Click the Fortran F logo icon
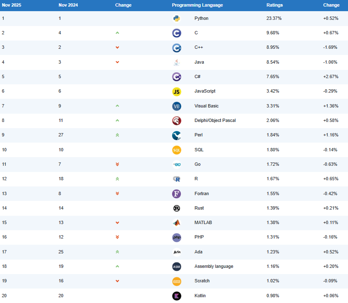 pyautogui.click(x=176, y=193)
